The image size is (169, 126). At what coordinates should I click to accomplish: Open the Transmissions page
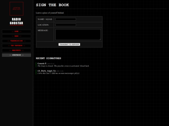click(17, 41)
